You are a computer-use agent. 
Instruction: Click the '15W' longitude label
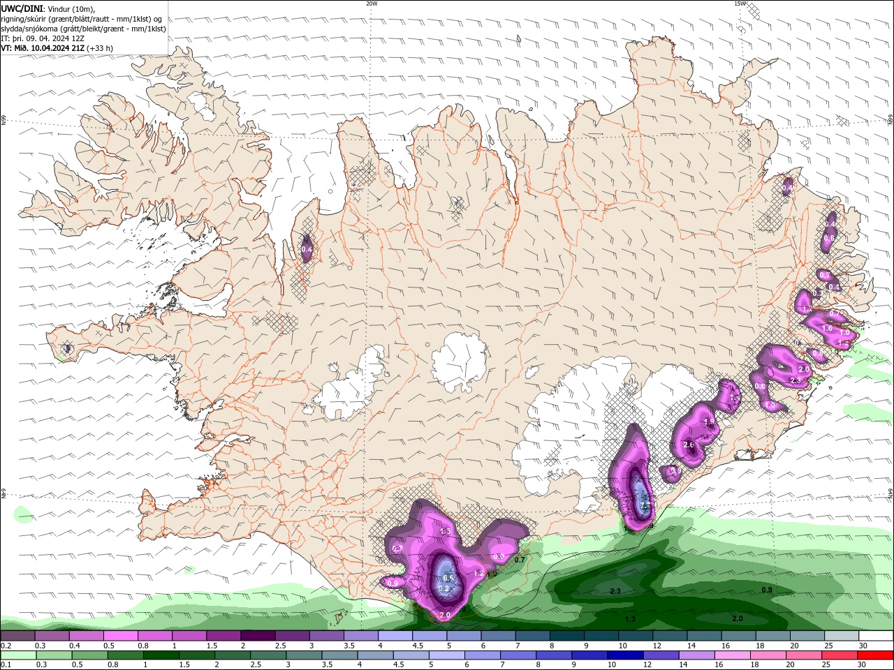pyautogui.click(x=740, y=3)
